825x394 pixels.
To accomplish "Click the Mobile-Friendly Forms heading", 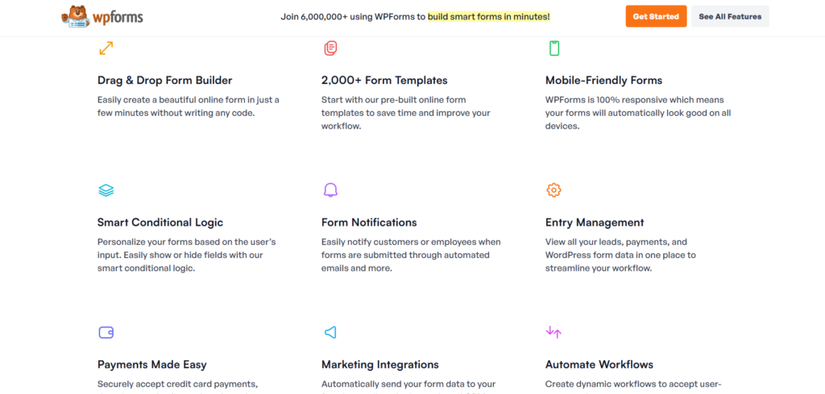I will [603, 81].
